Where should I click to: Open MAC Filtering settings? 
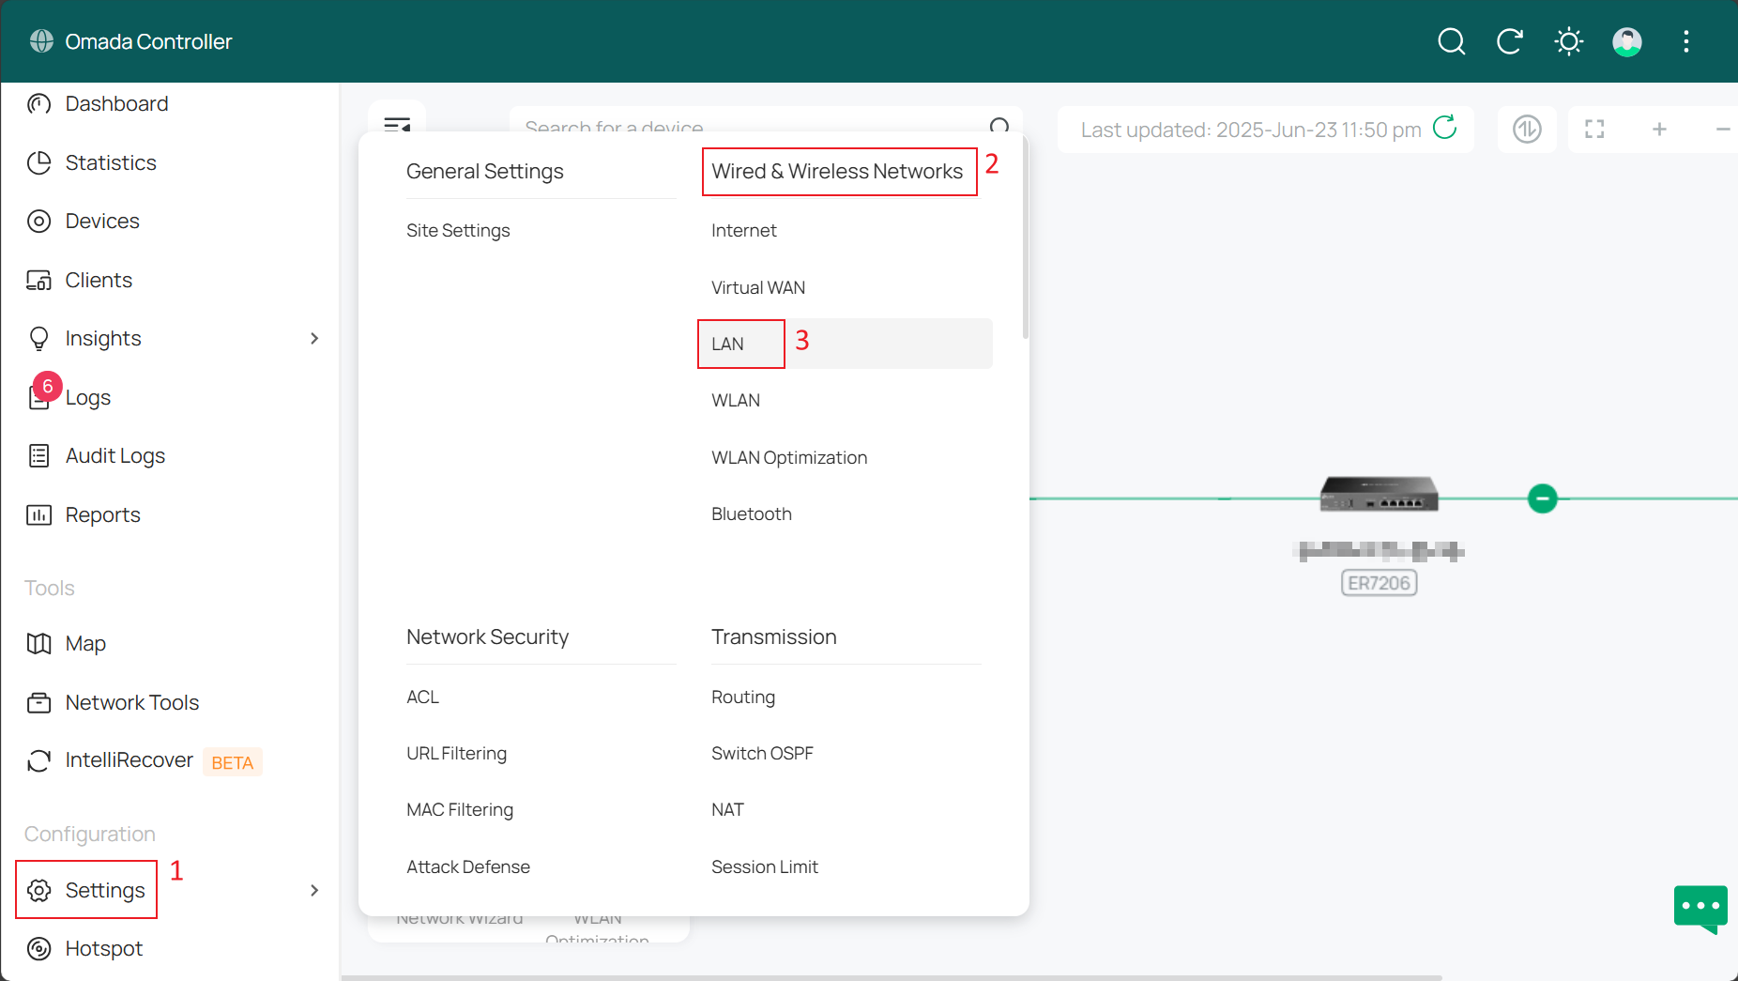[460, 809]
